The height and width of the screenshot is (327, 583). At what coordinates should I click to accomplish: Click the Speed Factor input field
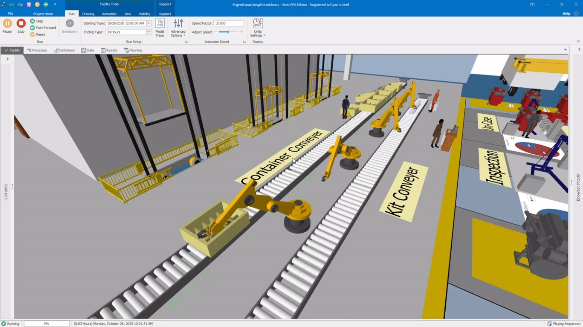229,23
